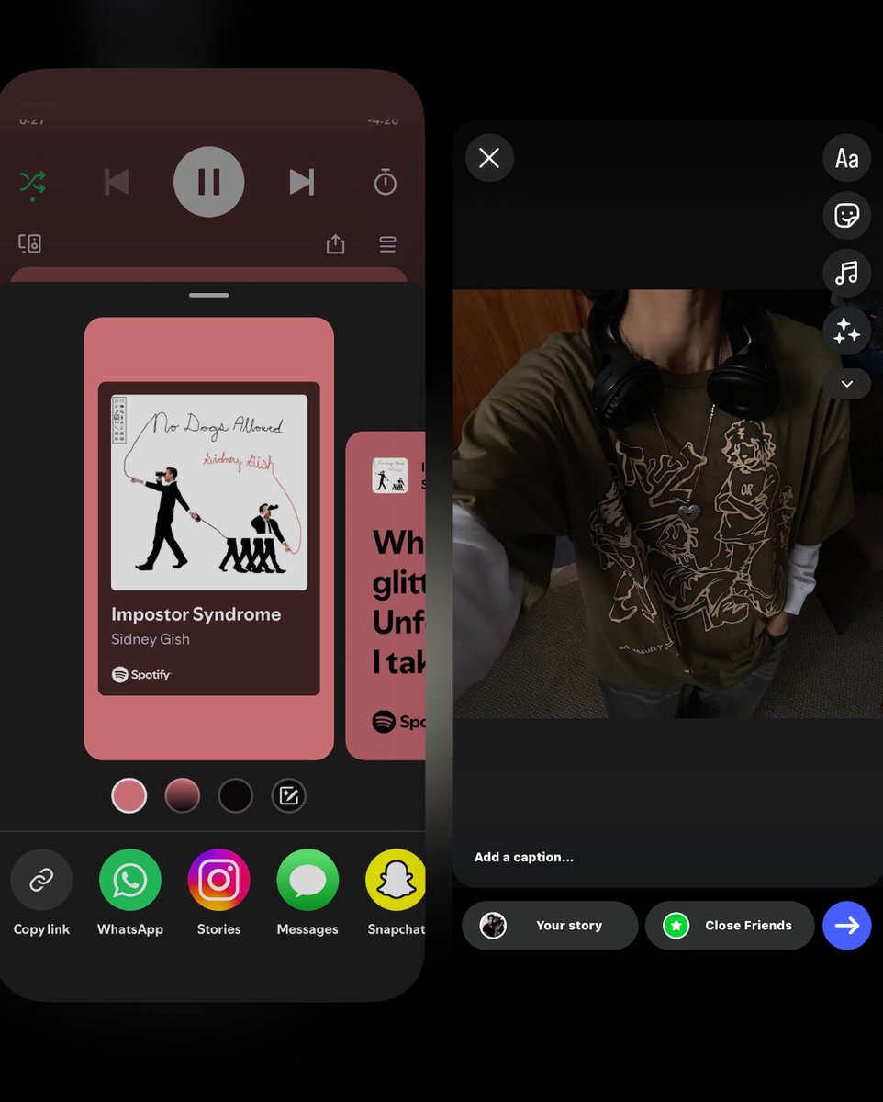Post to Your story
The width and height of the screenshot is (883, 1102).
[550, 926]
